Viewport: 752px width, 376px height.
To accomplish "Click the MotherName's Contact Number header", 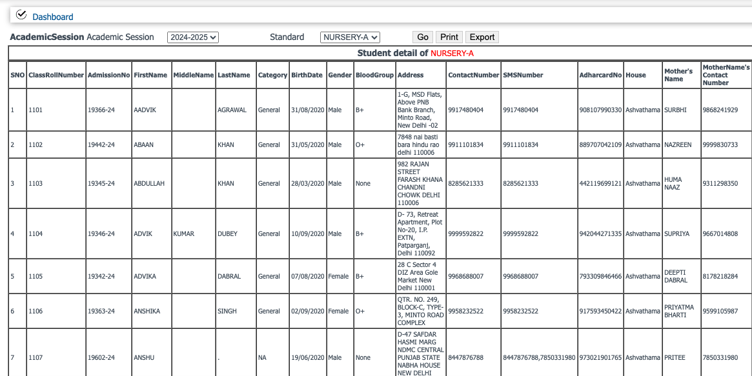I will click(x=726, y=75).
